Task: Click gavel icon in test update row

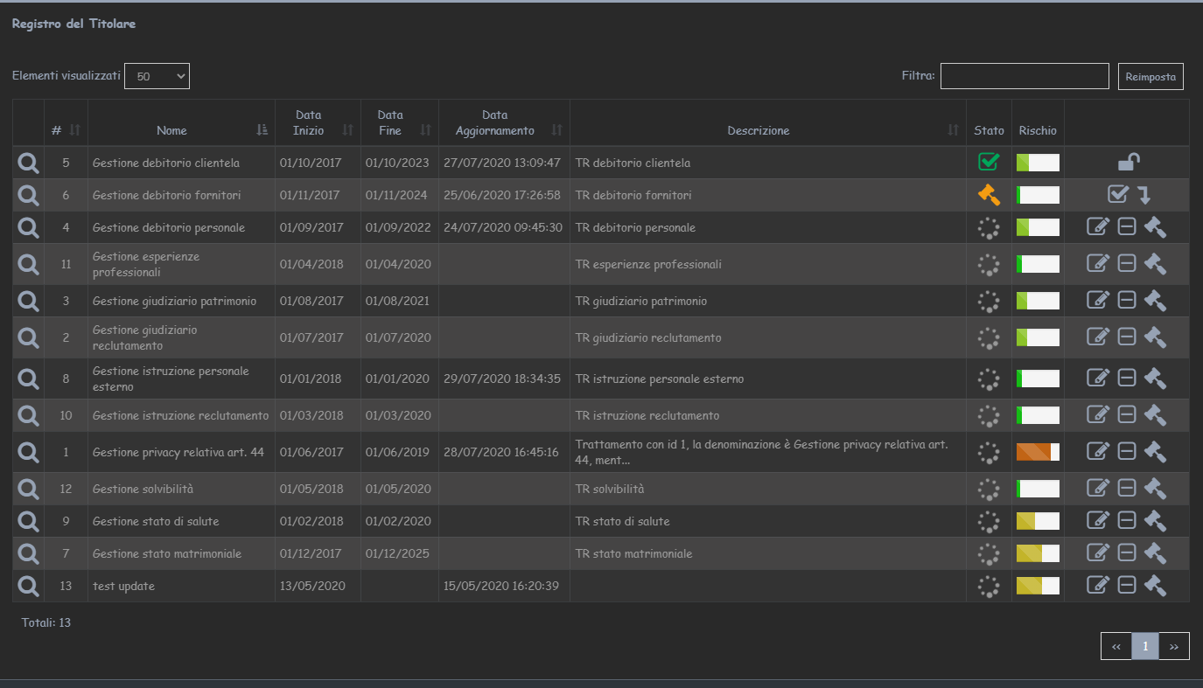Action: click(x=1155, y=586)
